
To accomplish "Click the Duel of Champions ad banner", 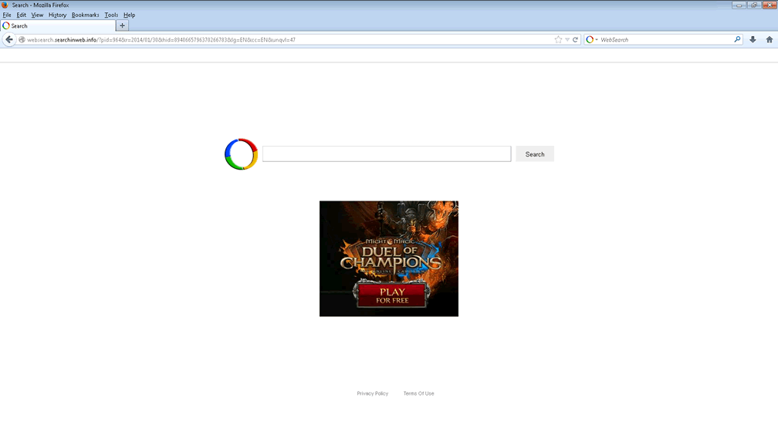I will click(x=388, y=258).
